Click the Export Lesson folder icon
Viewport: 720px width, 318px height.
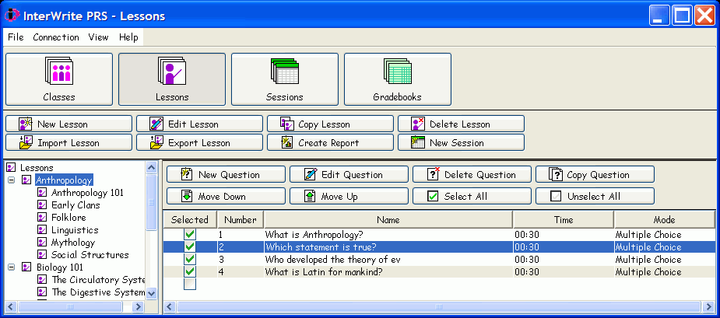156,143
